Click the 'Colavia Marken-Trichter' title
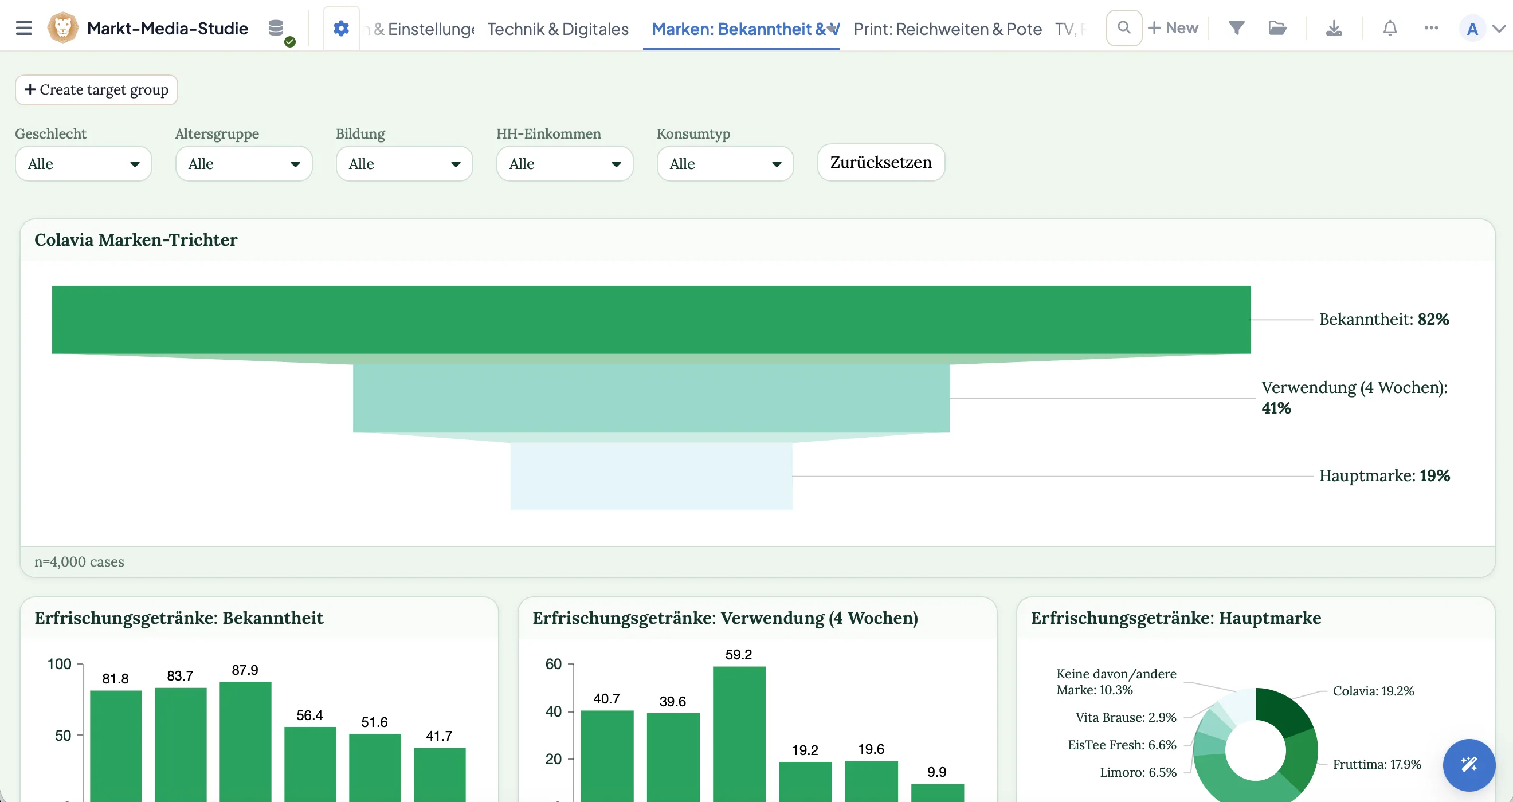Screen dimensions: 1513x802 pos(136,240)
